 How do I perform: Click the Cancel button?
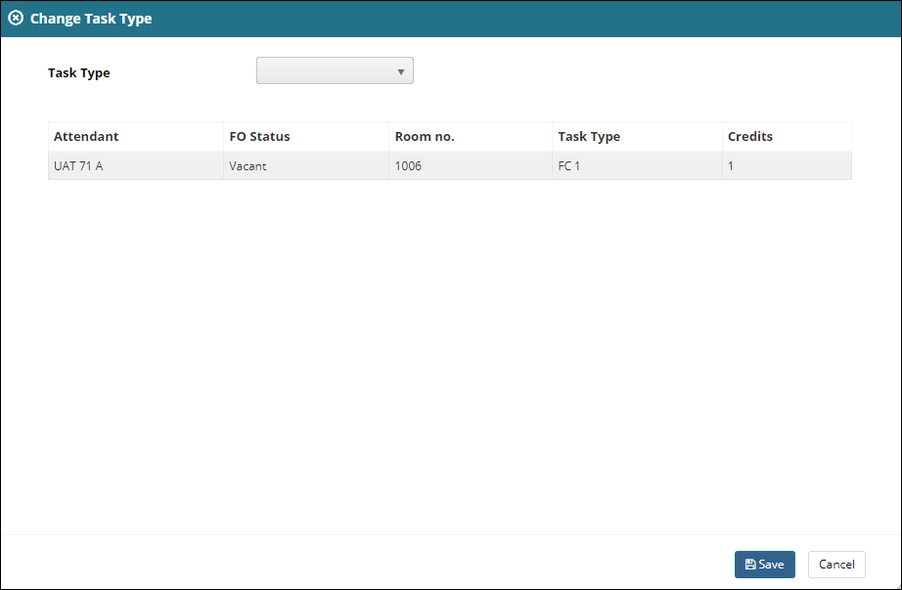click(x=836, y=565)
